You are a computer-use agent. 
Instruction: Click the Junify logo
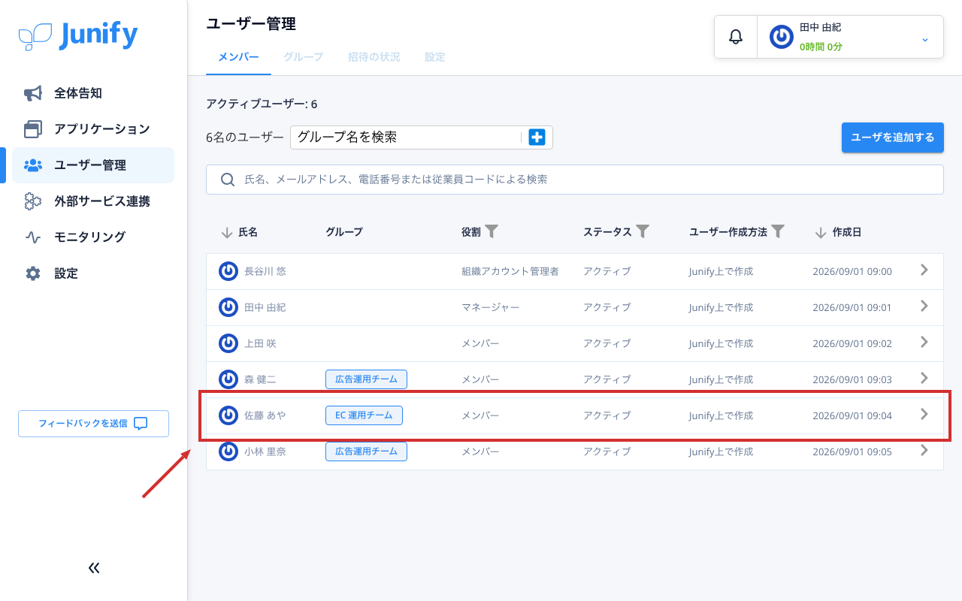(x=78, y=35)
